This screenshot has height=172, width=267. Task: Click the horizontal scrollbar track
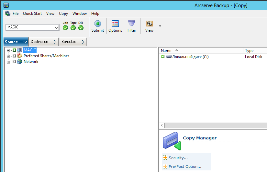(216, 126)
